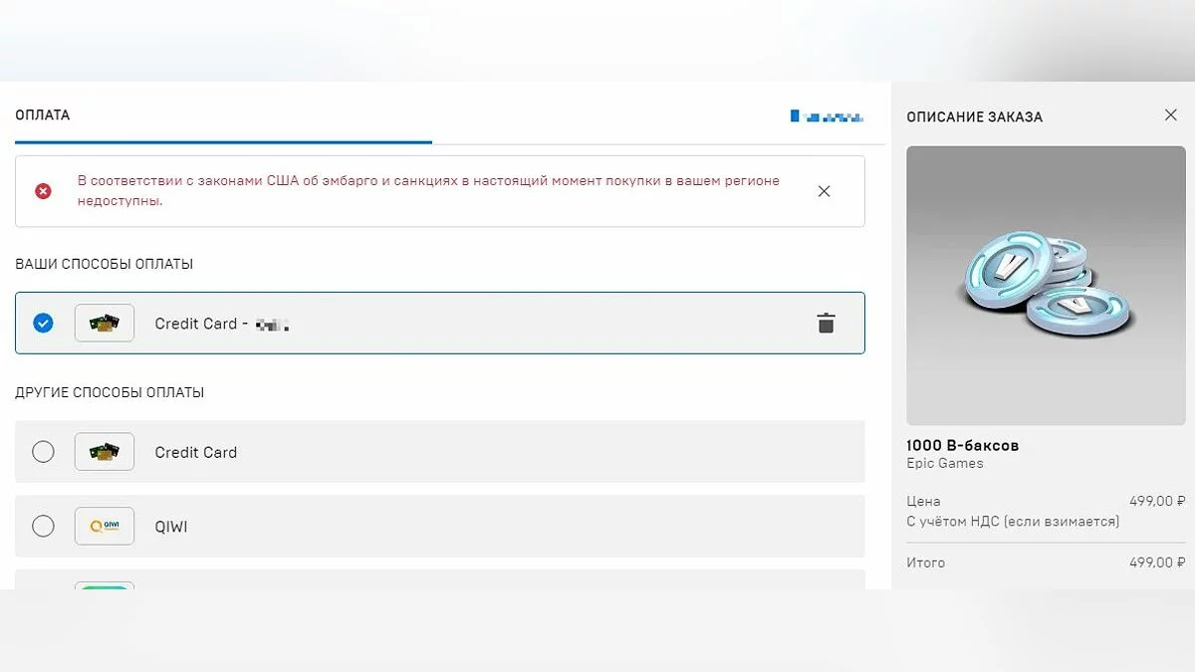Click the Итого total price row
The height and width of the screenshot is (672, 1195).
[1046, 562]
